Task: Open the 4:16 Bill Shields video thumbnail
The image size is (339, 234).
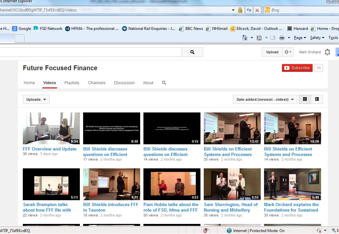Action: (172, 128)
